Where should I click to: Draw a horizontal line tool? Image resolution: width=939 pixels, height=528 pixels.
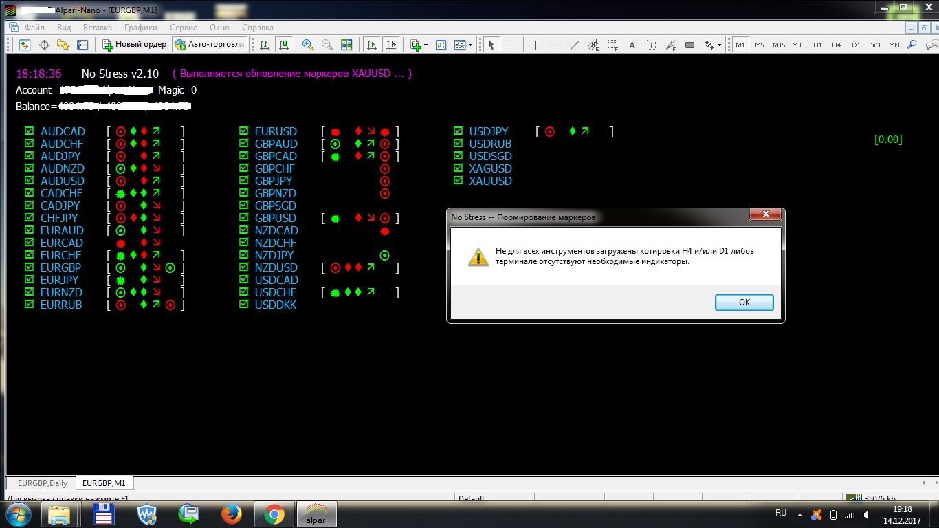coord(555,45)
